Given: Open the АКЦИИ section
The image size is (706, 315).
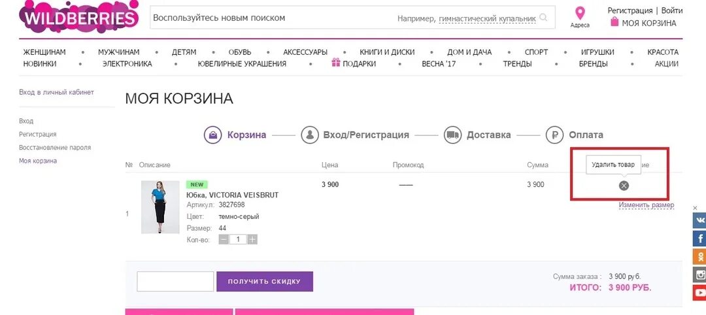Looking at the screenshot, I should coord(666,64).
